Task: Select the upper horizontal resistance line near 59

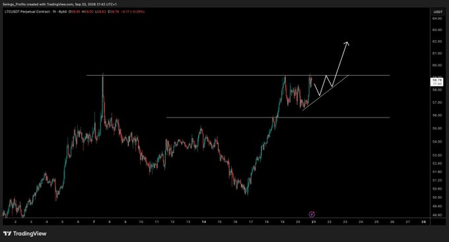Action: coord(238,75)
